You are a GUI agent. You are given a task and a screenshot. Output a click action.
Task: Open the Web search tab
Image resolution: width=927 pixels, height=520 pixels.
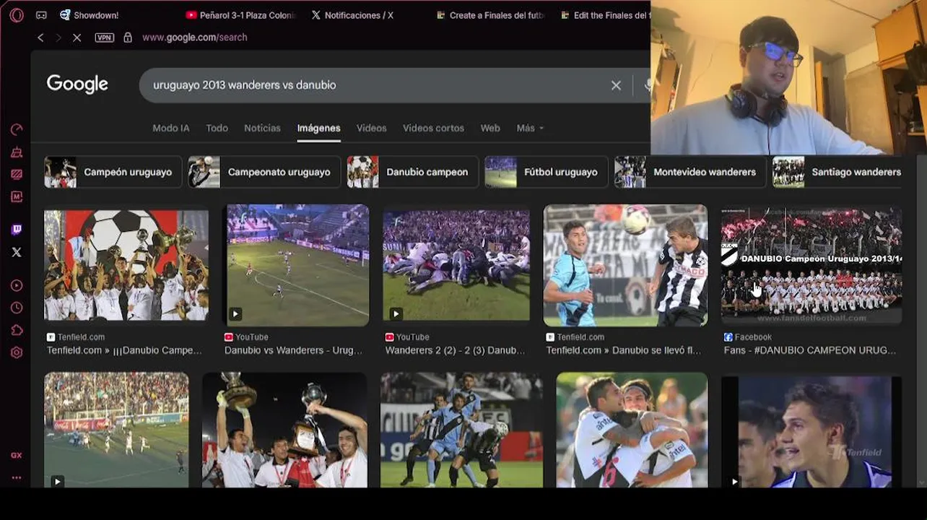490,128
